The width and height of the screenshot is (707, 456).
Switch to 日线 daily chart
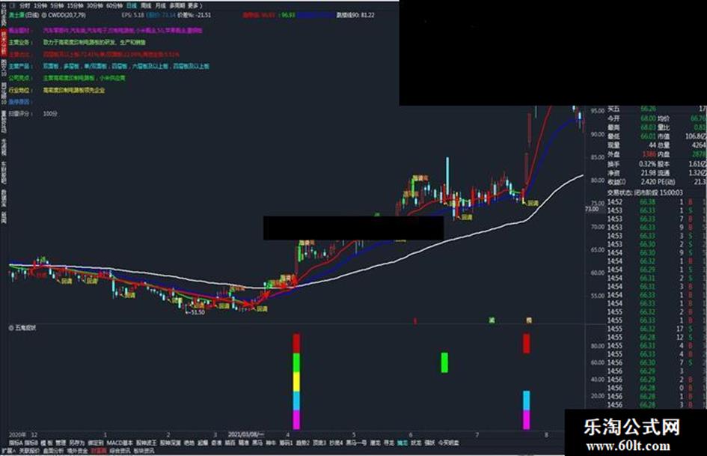click(131, 6)
